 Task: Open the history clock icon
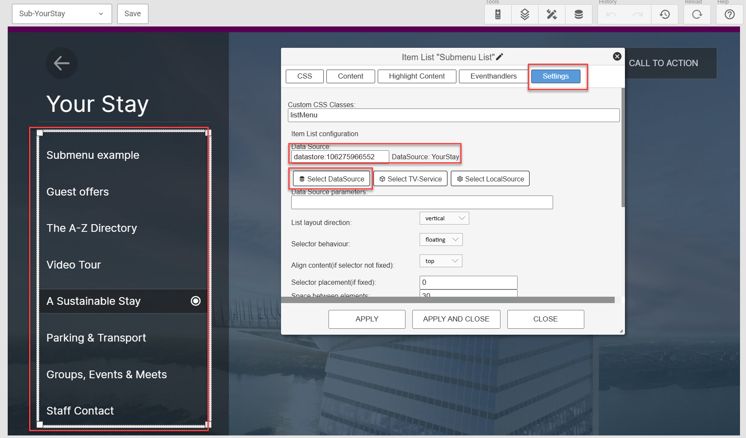(664, 15)
